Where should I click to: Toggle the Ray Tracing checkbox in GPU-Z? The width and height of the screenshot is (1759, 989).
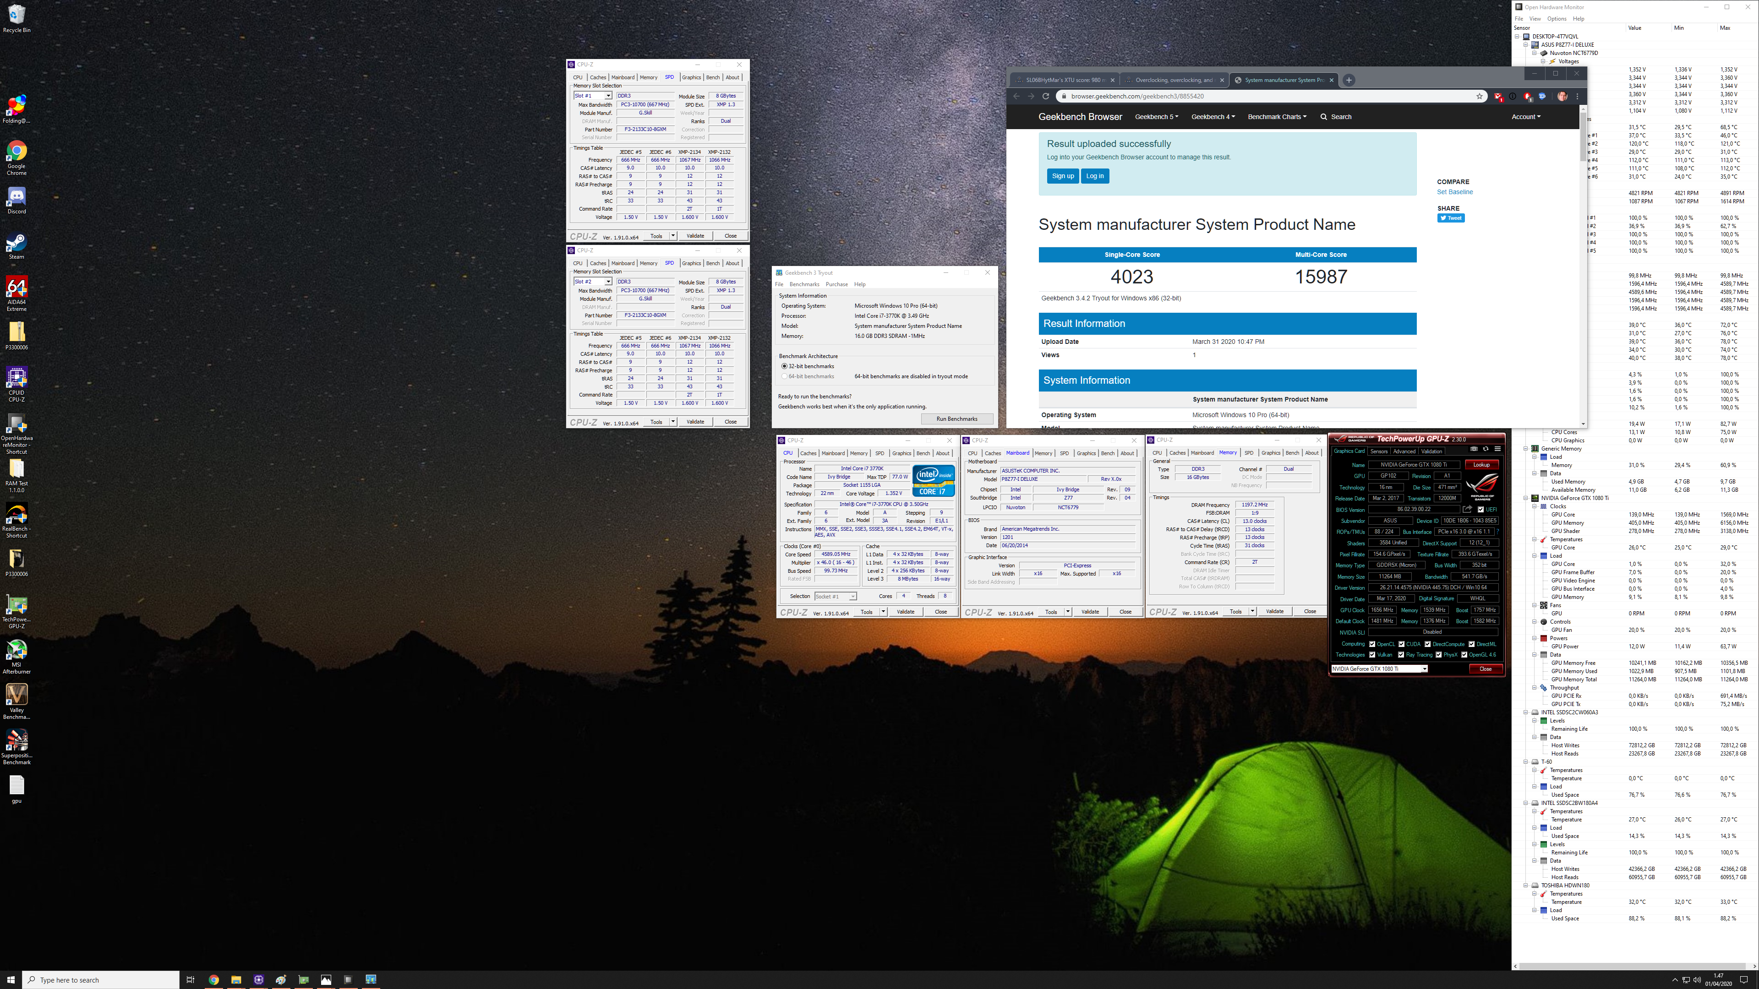pyautogui.click(x=1400, y=655)
